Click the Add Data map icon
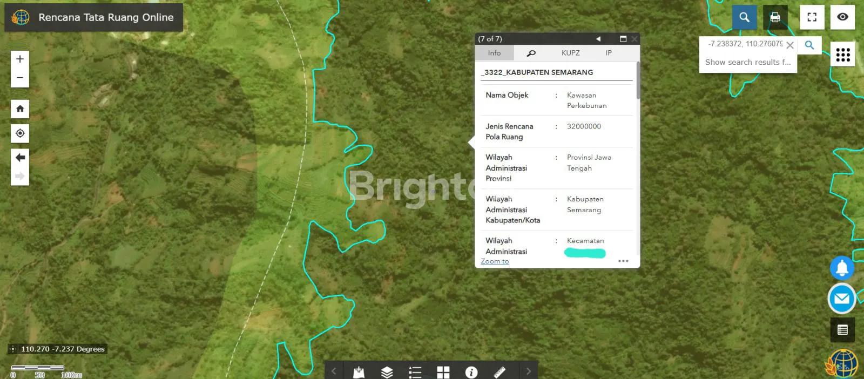Image resolution: width=864 pixels, height=379 pixels. 359,372
